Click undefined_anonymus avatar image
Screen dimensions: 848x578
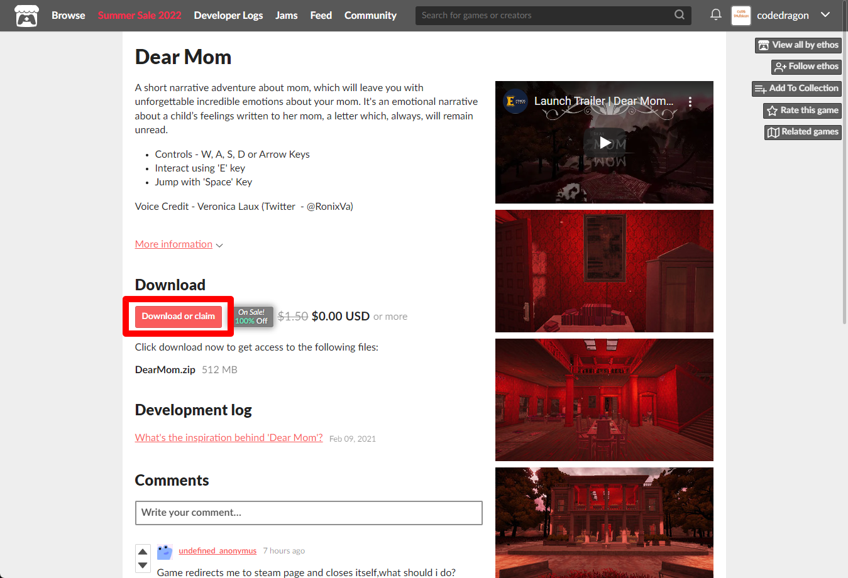(x=165, y=552)
